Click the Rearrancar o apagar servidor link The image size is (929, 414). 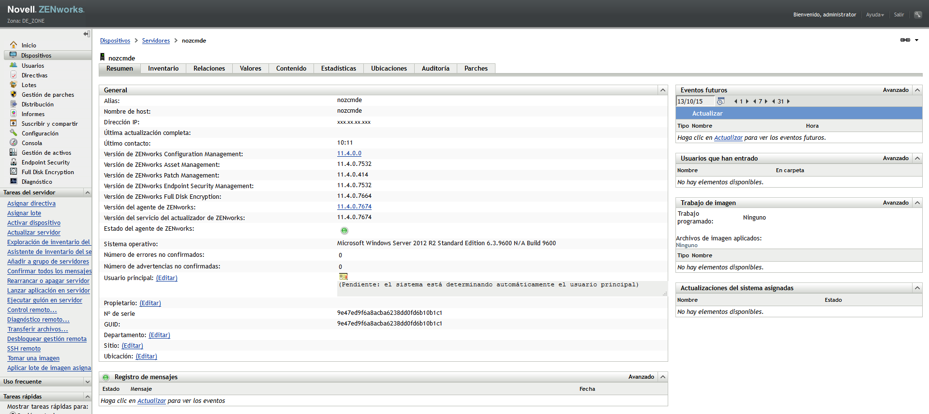[x=48, y=281]
